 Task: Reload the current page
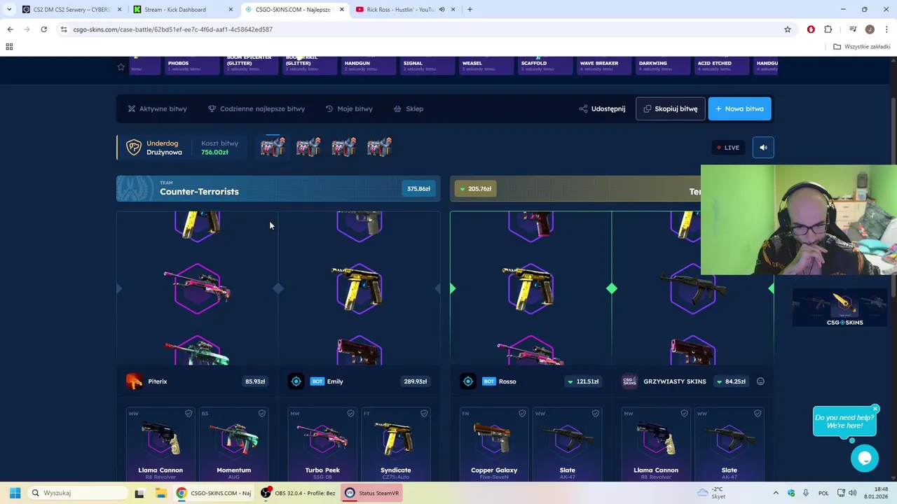pyautogui.click(x=43, y=29)
